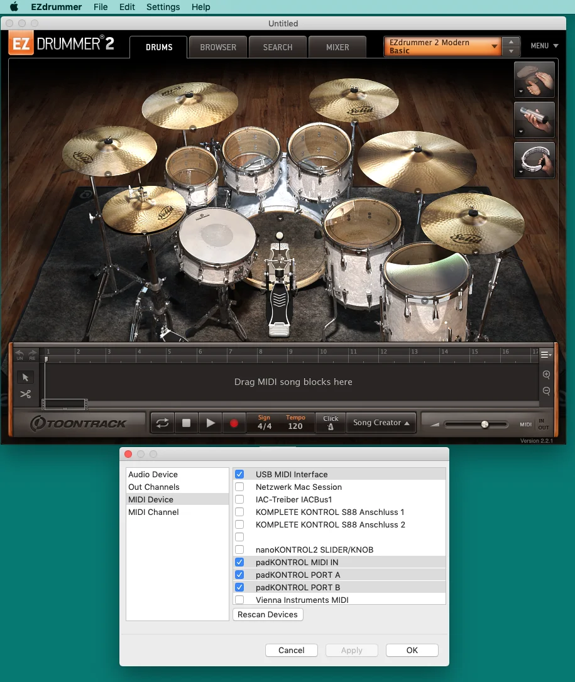The height and width of the screenshot is (682, 575).
Task: Stop playback in transport bar
Action: (186, 423)
